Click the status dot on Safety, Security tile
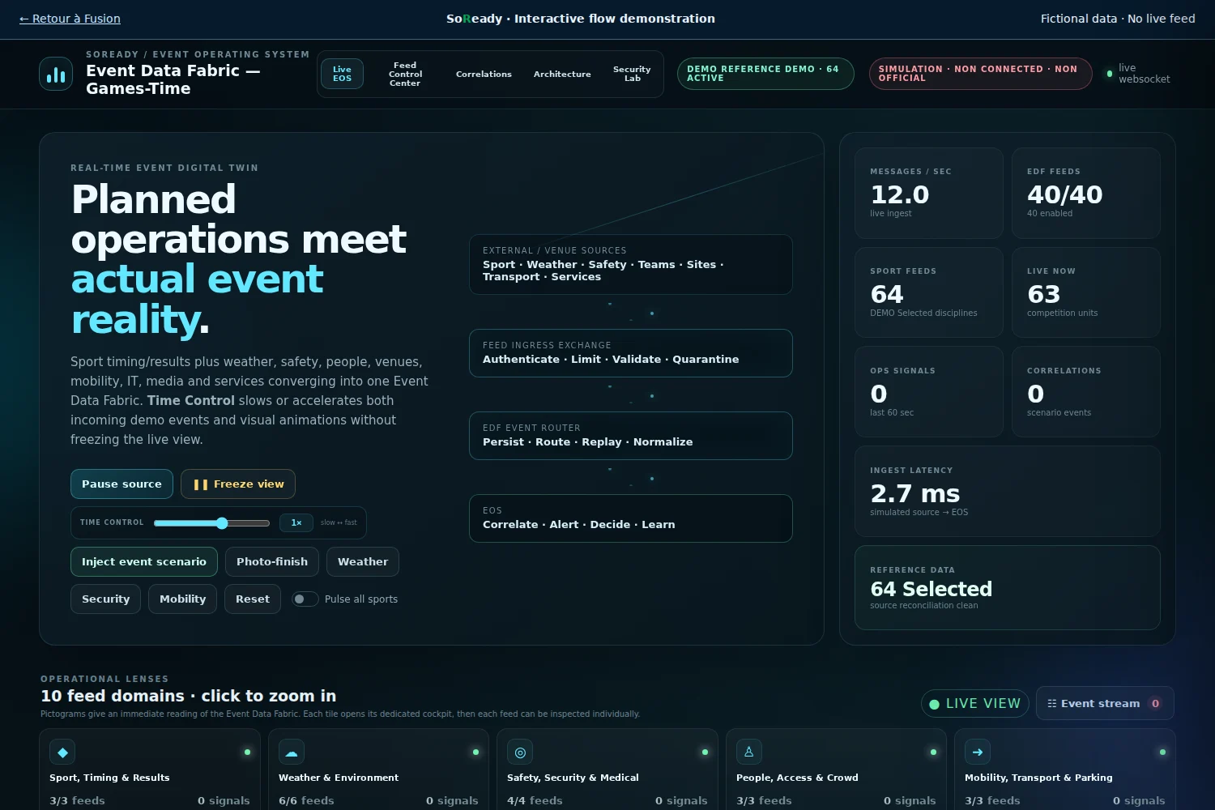Viewport: 1215px width, 810px height. tap(705, 752)
